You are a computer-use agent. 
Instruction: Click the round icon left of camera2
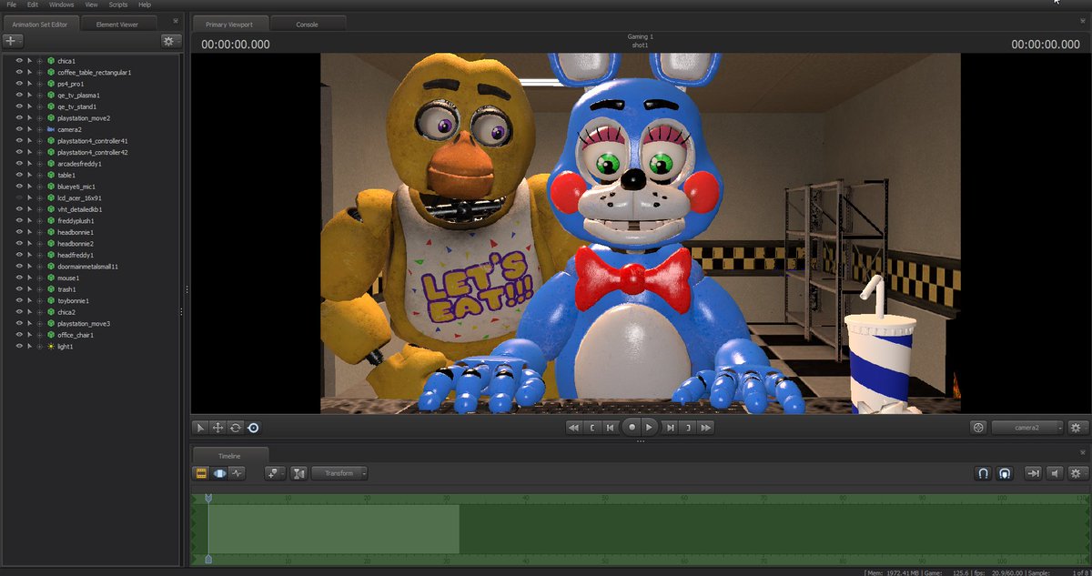(979, 427)
